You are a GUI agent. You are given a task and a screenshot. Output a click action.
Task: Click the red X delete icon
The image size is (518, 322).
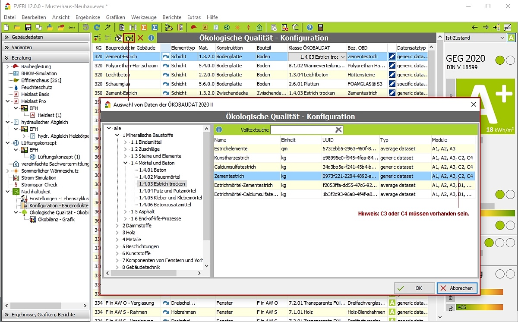coord(140,38)
